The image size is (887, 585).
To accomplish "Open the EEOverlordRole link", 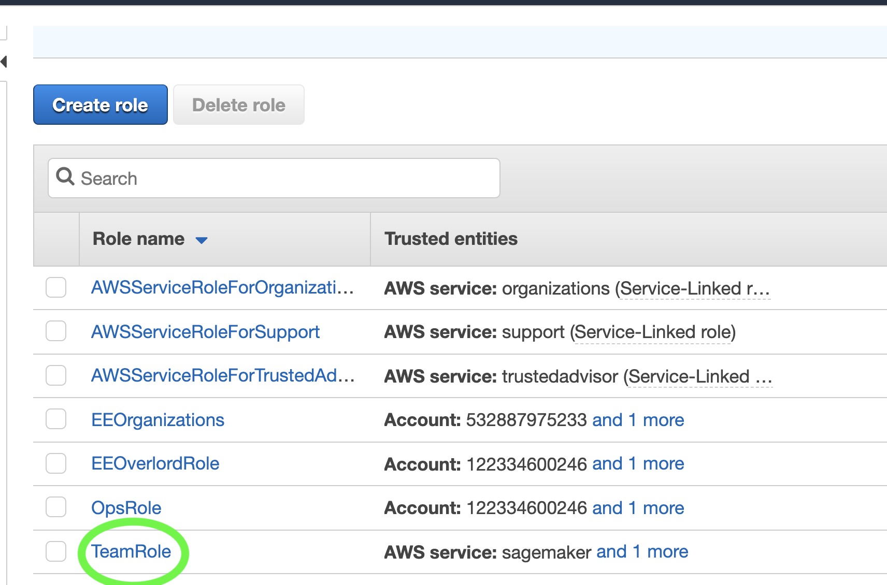I will pyautogui.click(x=155, y=463).
